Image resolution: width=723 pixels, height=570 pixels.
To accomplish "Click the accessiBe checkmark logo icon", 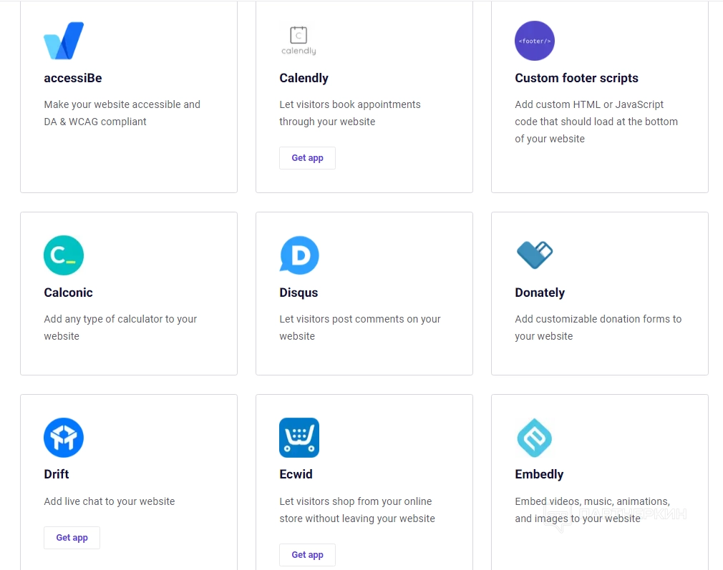I will click(x=64, y=41).
